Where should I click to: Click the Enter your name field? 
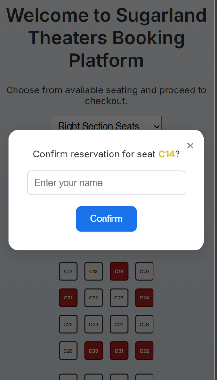[x=106, y=183]
